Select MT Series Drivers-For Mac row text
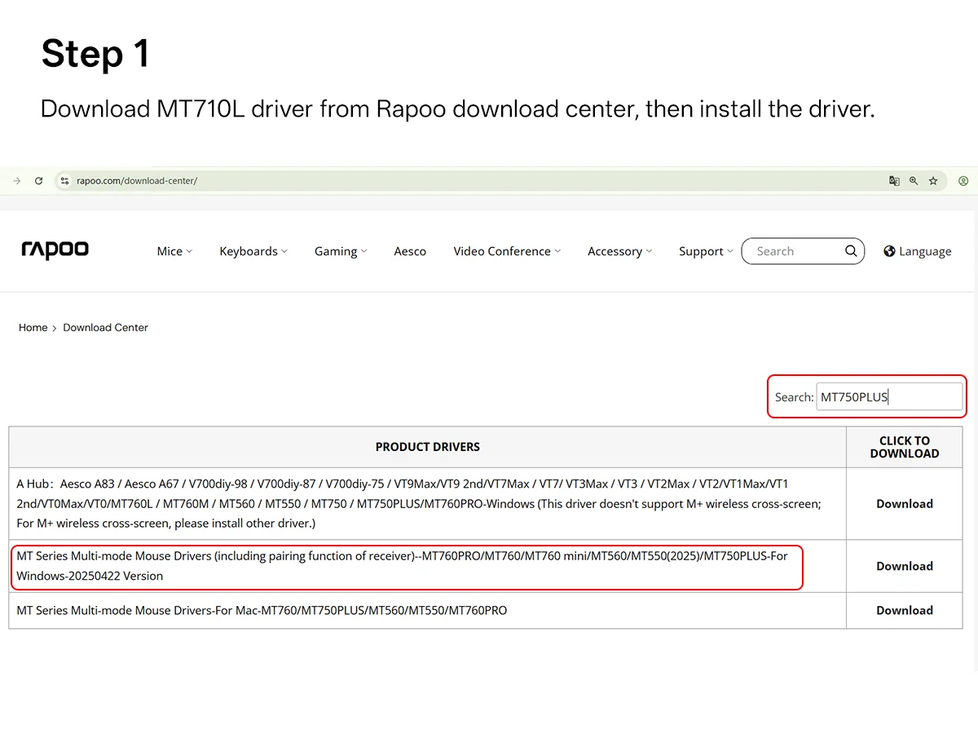978x734 pixels. [x=262, y=610]
